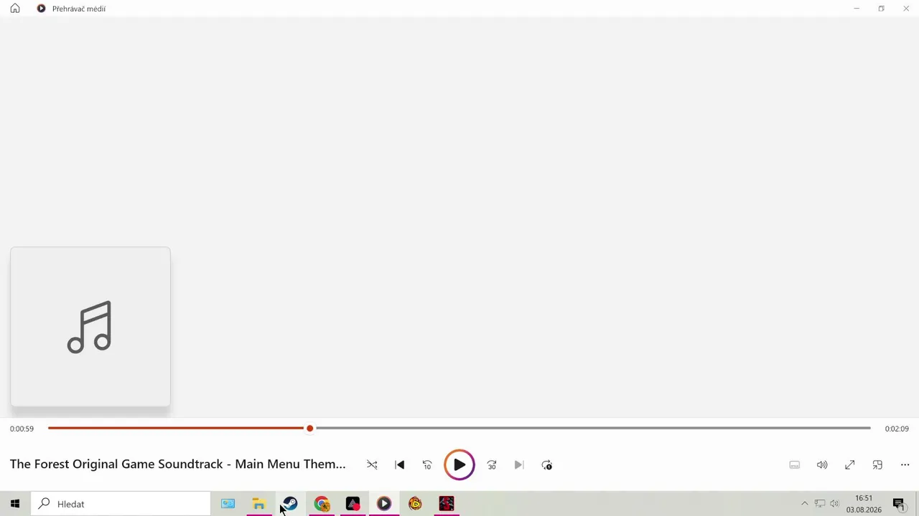Viewport: 919px width, 516px height.
Task: Skip to the previous track
Action: pyautogui.click(x=400, y=465)
